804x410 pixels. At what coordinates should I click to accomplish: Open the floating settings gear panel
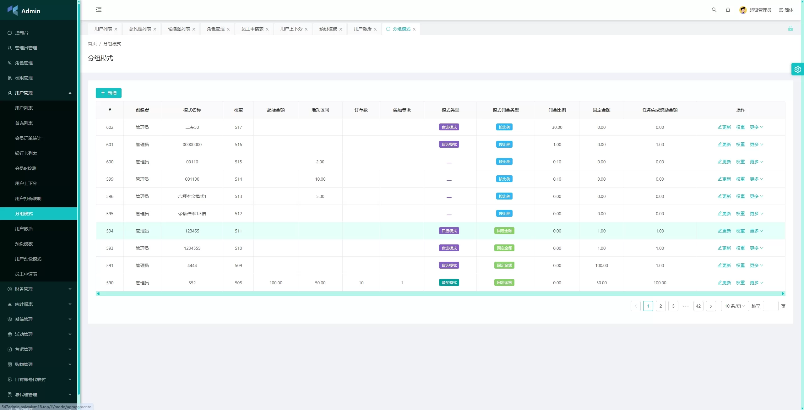(797, 69)
